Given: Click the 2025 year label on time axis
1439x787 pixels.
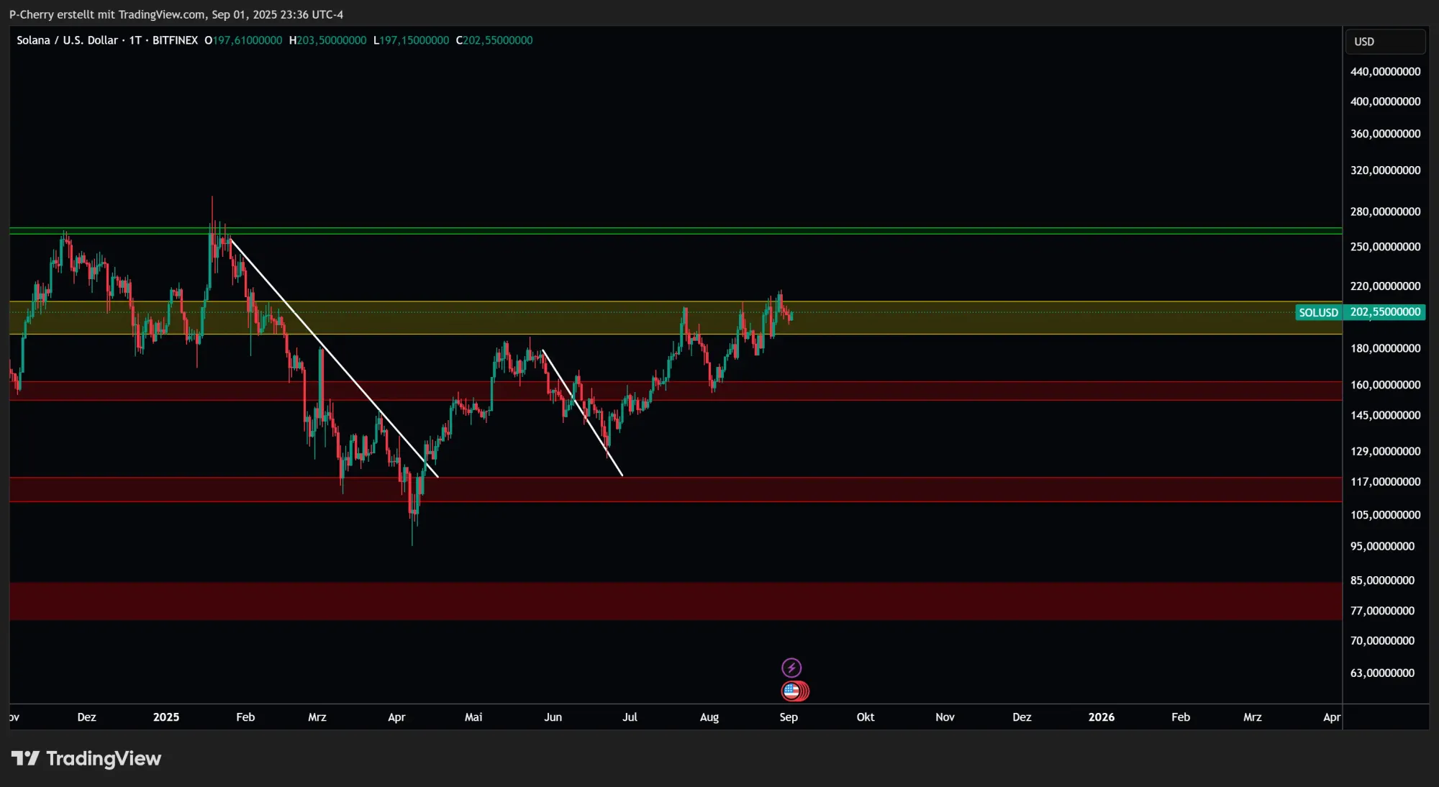Looking at the screenshot, I should (166, 717).
